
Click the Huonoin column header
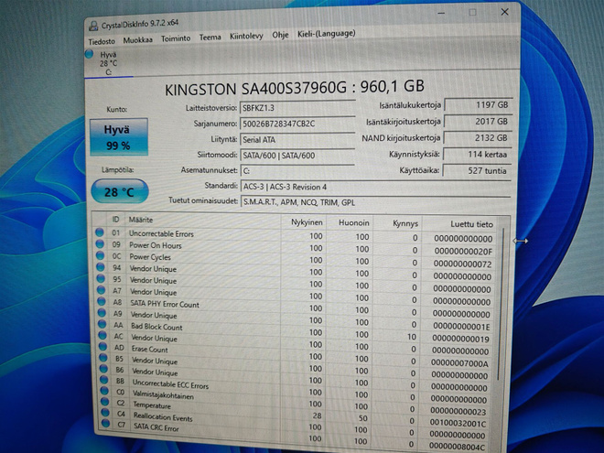353,222
